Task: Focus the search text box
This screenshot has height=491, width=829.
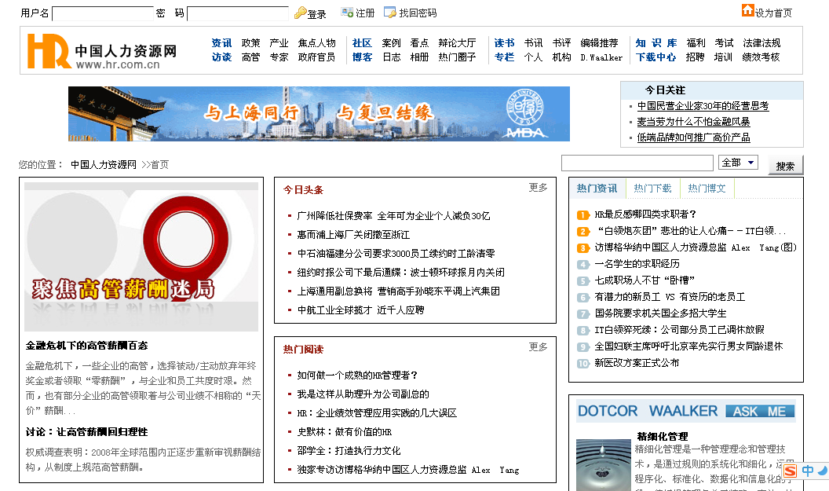Action: pyautogui.click(x=637, y=163)
